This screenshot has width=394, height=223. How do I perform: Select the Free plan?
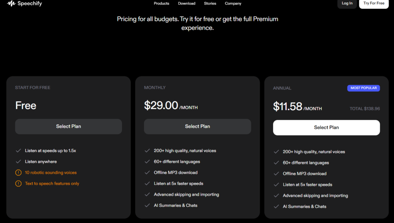click(68, 126)
